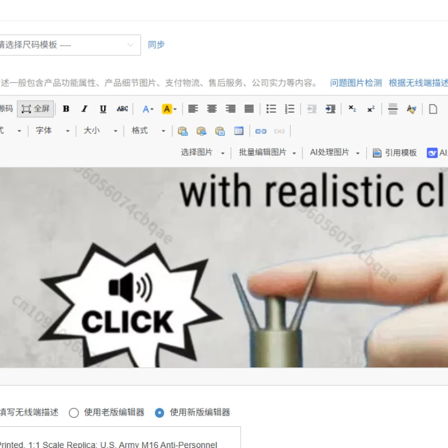Toggle 全屏 fullscreen mode

(35, 109)
